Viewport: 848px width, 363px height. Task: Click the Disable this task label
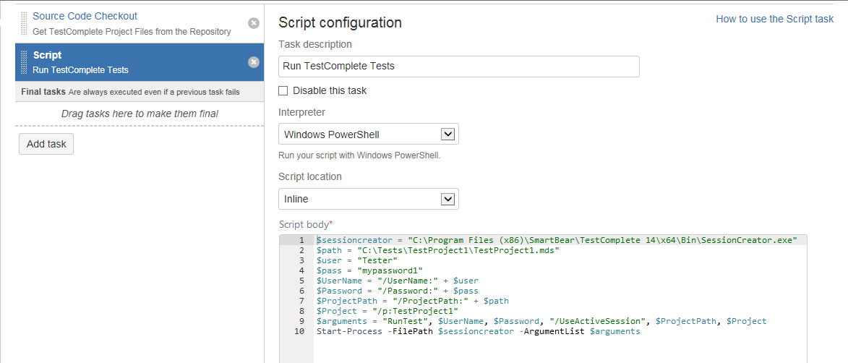(330, 91)
